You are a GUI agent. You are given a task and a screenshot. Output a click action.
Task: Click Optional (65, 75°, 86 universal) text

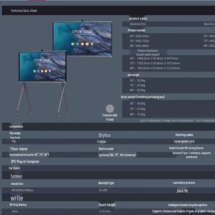[117, 155]
